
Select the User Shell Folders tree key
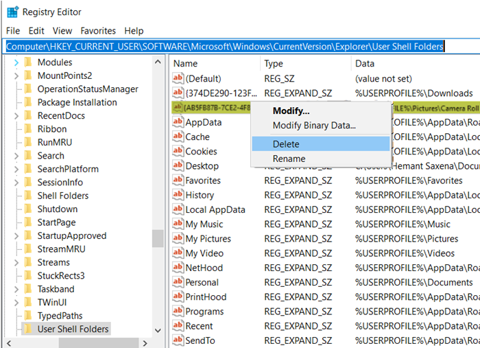(x=73, y=329)
